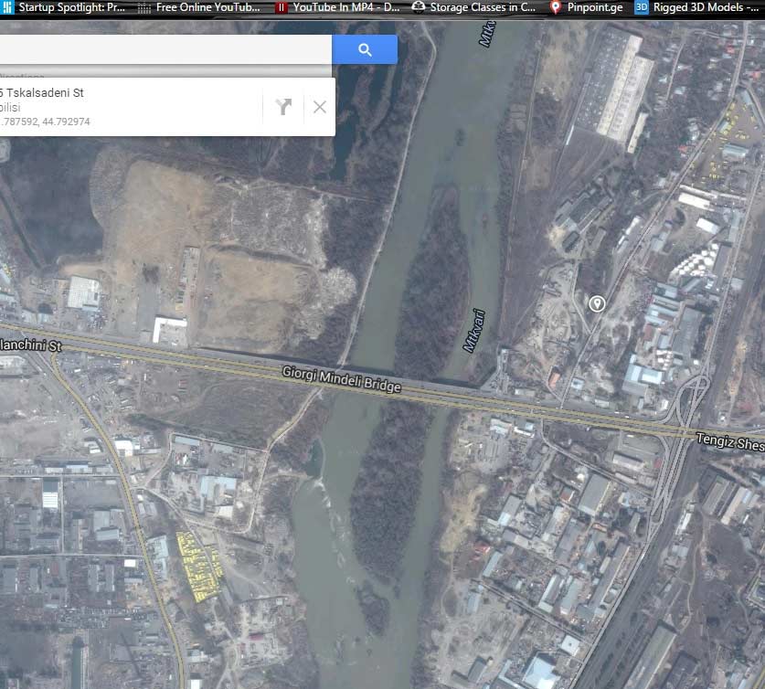Close the Tskalsadeni St info card
The width and height of the screenshot is (765, 689).
point(320,107)
